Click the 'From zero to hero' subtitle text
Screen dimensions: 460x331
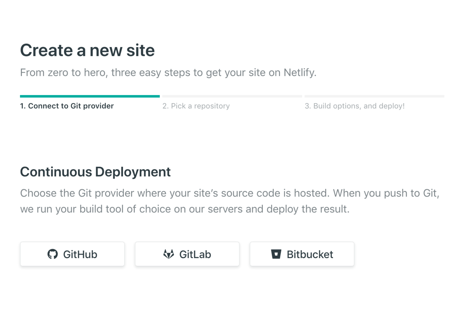(x=168, y=73)
